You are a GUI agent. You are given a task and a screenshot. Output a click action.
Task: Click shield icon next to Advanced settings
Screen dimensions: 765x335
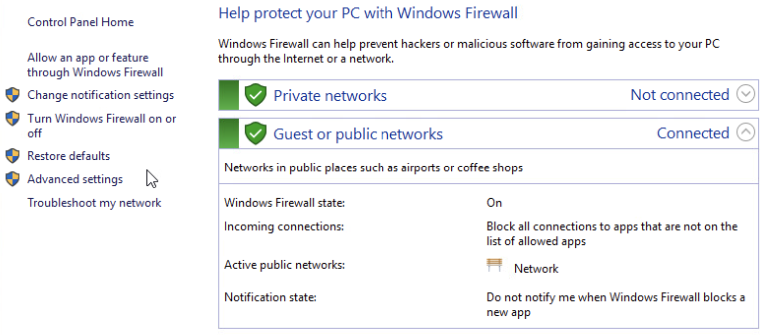[12, 179]
